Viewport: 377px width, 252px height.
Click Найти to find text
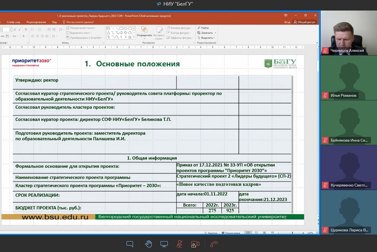tap(203, 28)
